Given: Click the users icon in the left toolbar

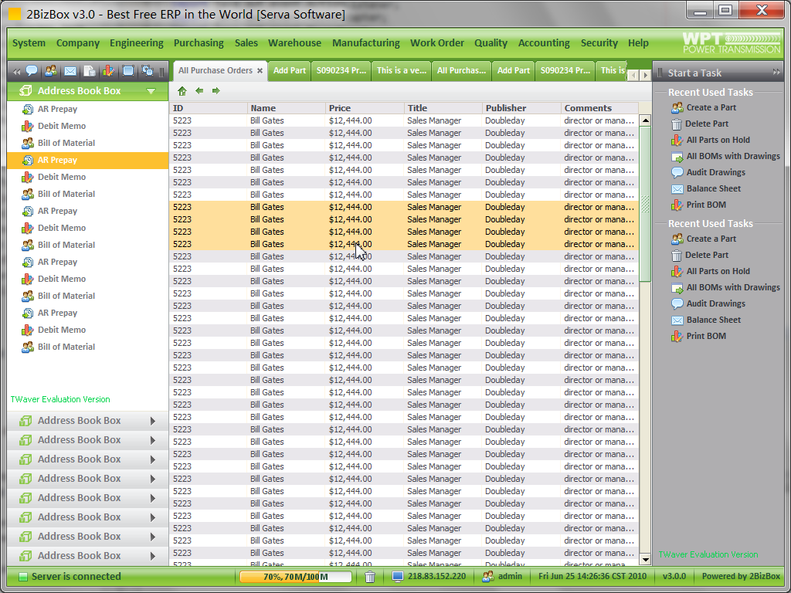Looking at the screenshot, I should tap(51, 71).
